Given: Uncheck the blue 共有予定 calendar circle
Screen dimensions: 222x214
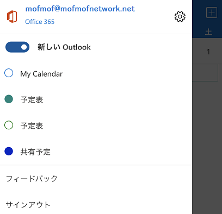Looking at the screenshot, I should (x=9, y=151).
